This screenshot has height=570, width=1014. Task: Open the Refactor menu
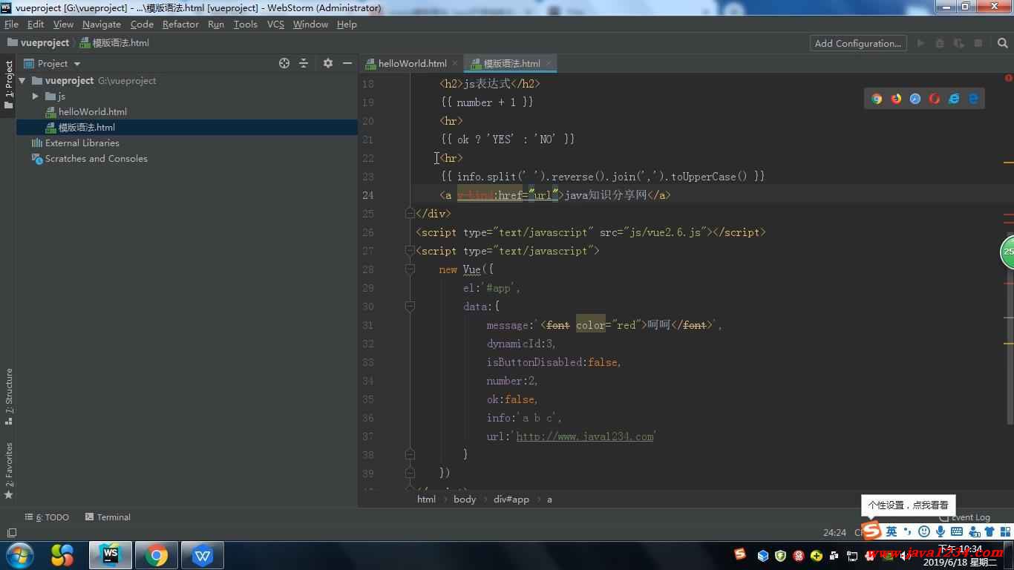pos(180,24)
